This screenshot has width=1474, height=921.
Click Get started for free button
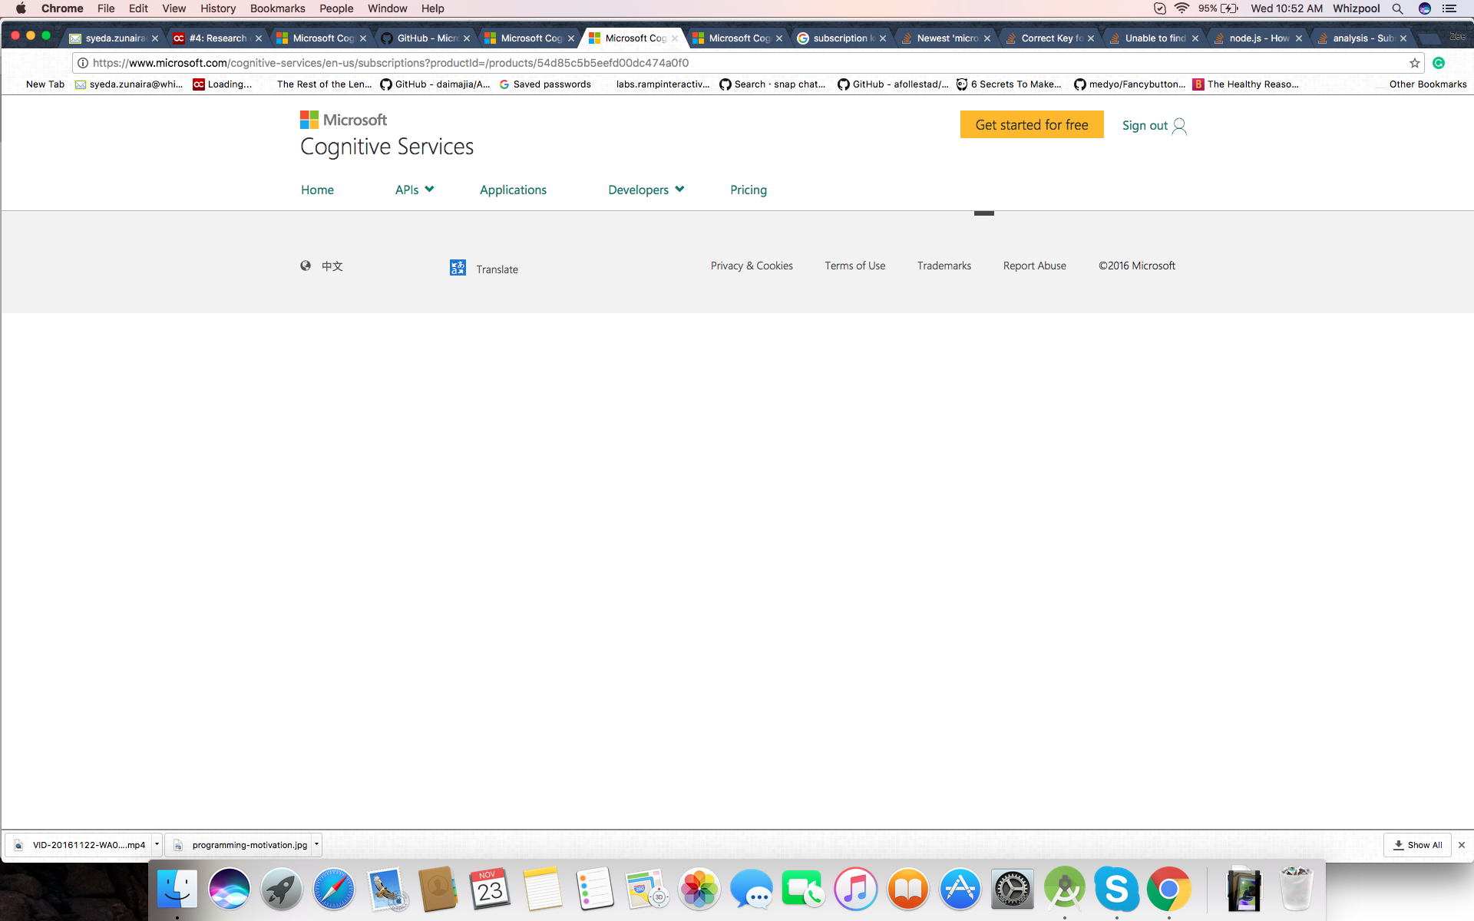pyautogui.click(x=1032, y=124)
